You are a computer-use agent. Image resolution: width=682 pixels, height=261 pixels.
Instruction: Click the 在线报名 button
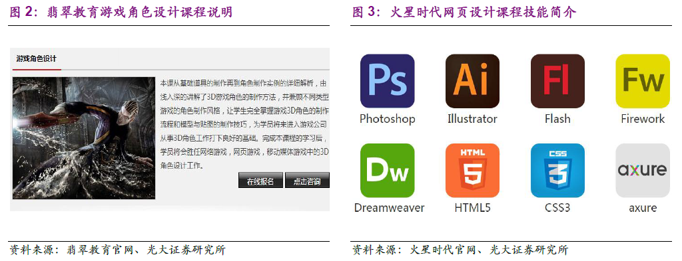point(260,181)
